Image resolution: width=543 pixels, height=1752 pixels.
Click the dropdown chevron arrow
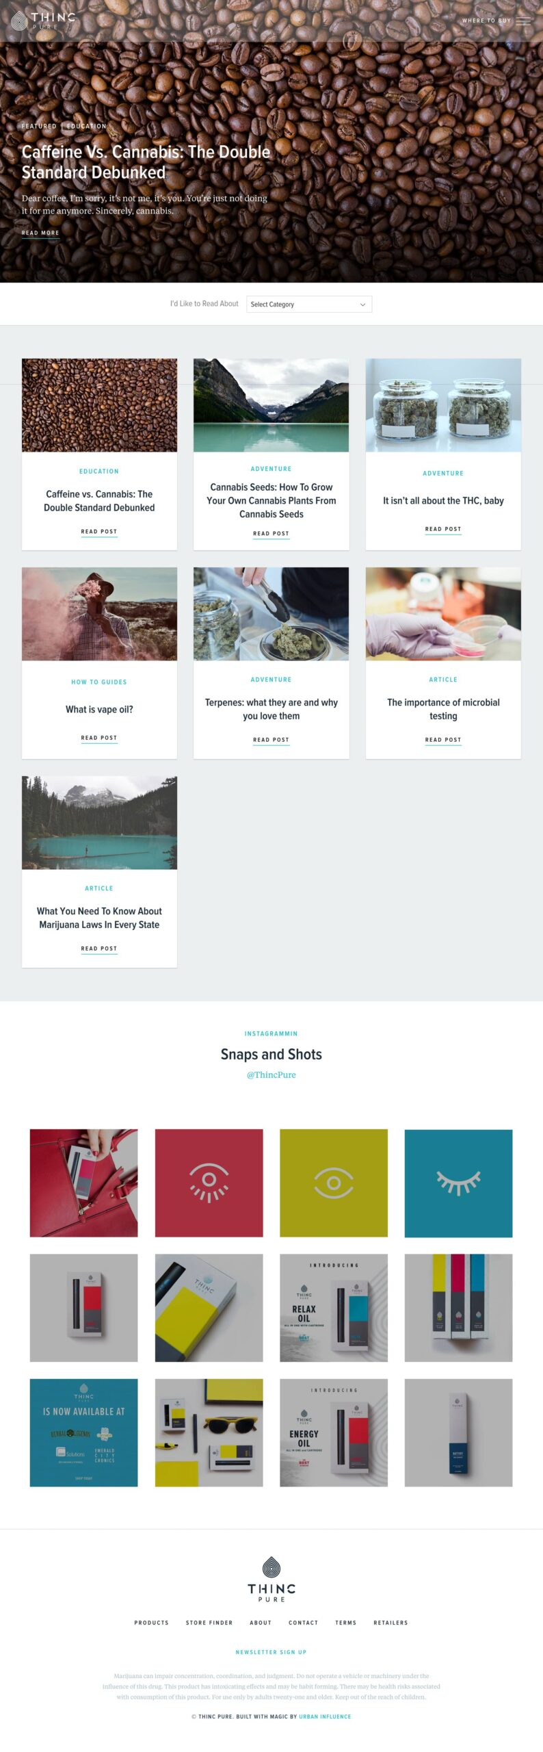pos(362,305)
